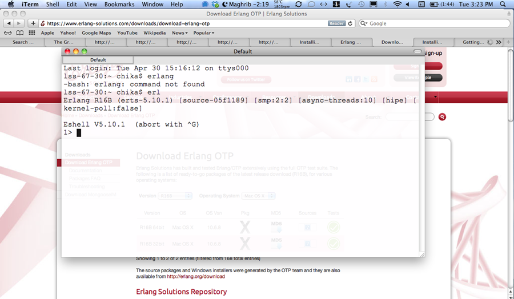Switch to the 'Erlang ...' Safari tab
The height and width of the screenshot is (299, 514).
pos(351,42)
